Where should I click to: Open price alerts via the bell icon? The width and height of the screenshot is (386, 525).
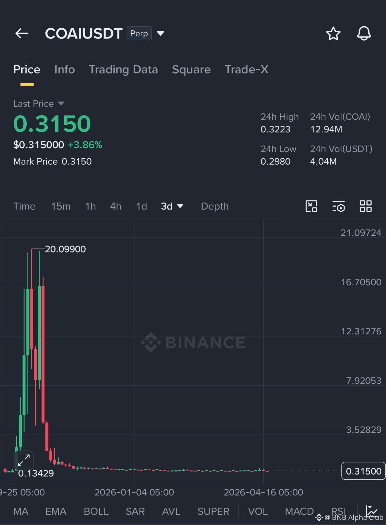tap(364, 33)
